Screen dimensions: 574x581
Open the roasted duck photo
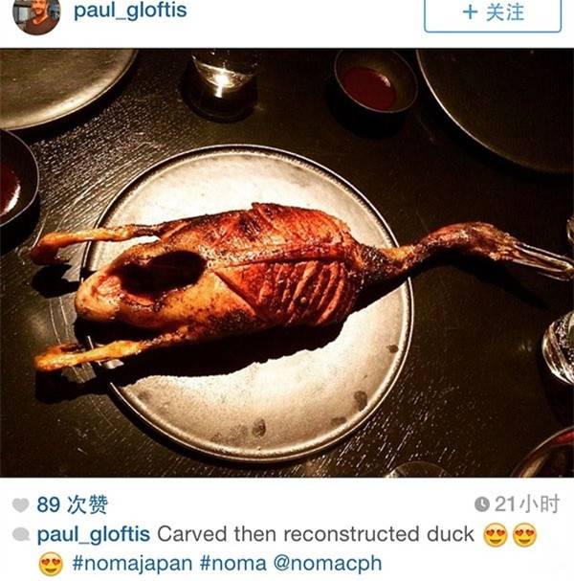[x=287, y=262]
